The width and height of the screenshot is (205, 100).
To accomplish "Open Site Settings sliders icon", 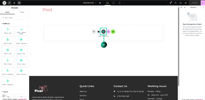I will pyautogui.click(x=14, y=3).
